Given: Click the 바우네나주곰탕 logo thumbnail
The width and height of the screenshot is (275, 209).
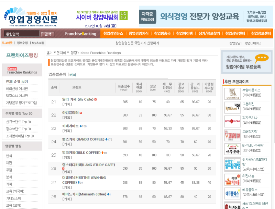Looking at the screenshot, I should pyautogui.click(x=232, y=149).
